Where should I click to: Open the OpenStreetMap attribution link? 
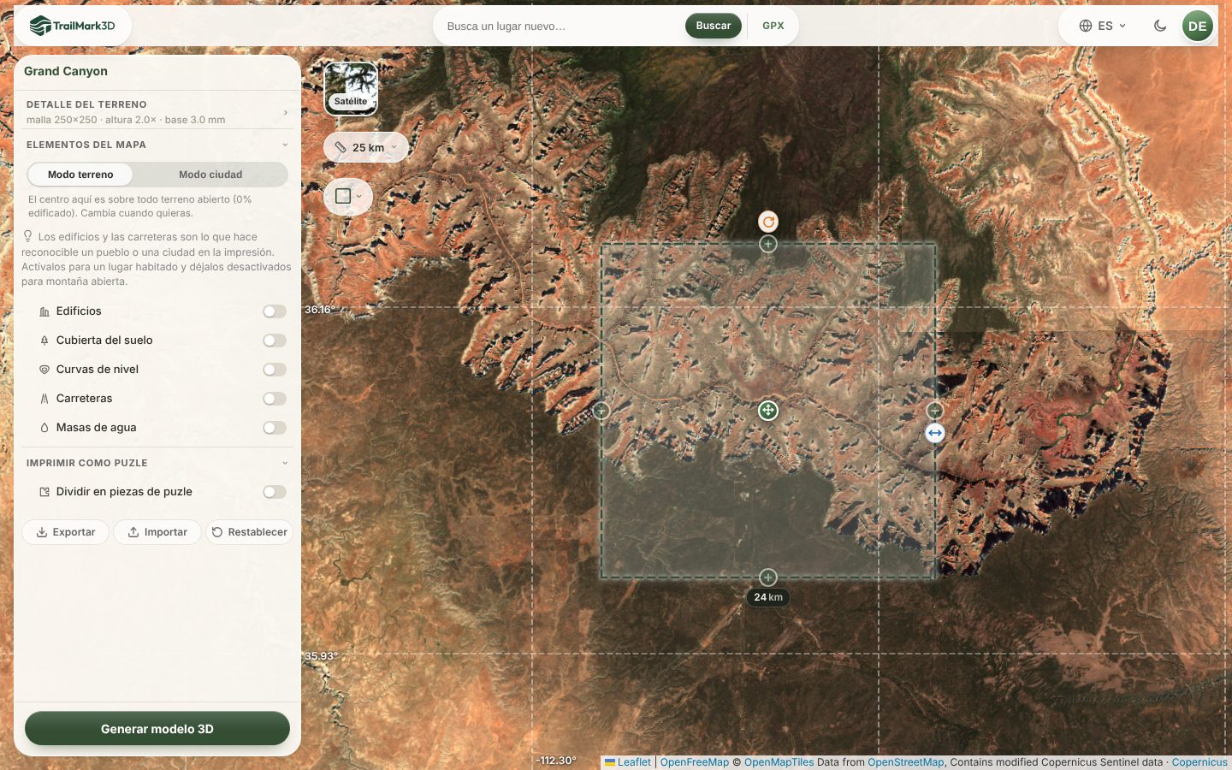(905, 762)
